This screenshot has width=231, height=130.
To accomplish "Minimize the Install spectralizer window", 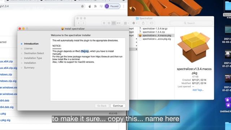I will [x=23, y=29].
